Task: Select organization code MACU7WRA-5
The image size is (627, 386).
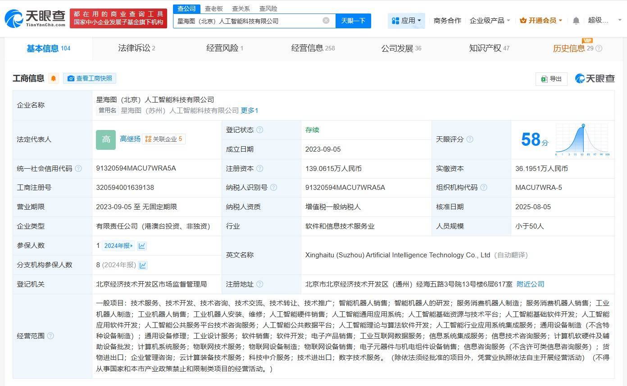Action: [x=538, y=188]
